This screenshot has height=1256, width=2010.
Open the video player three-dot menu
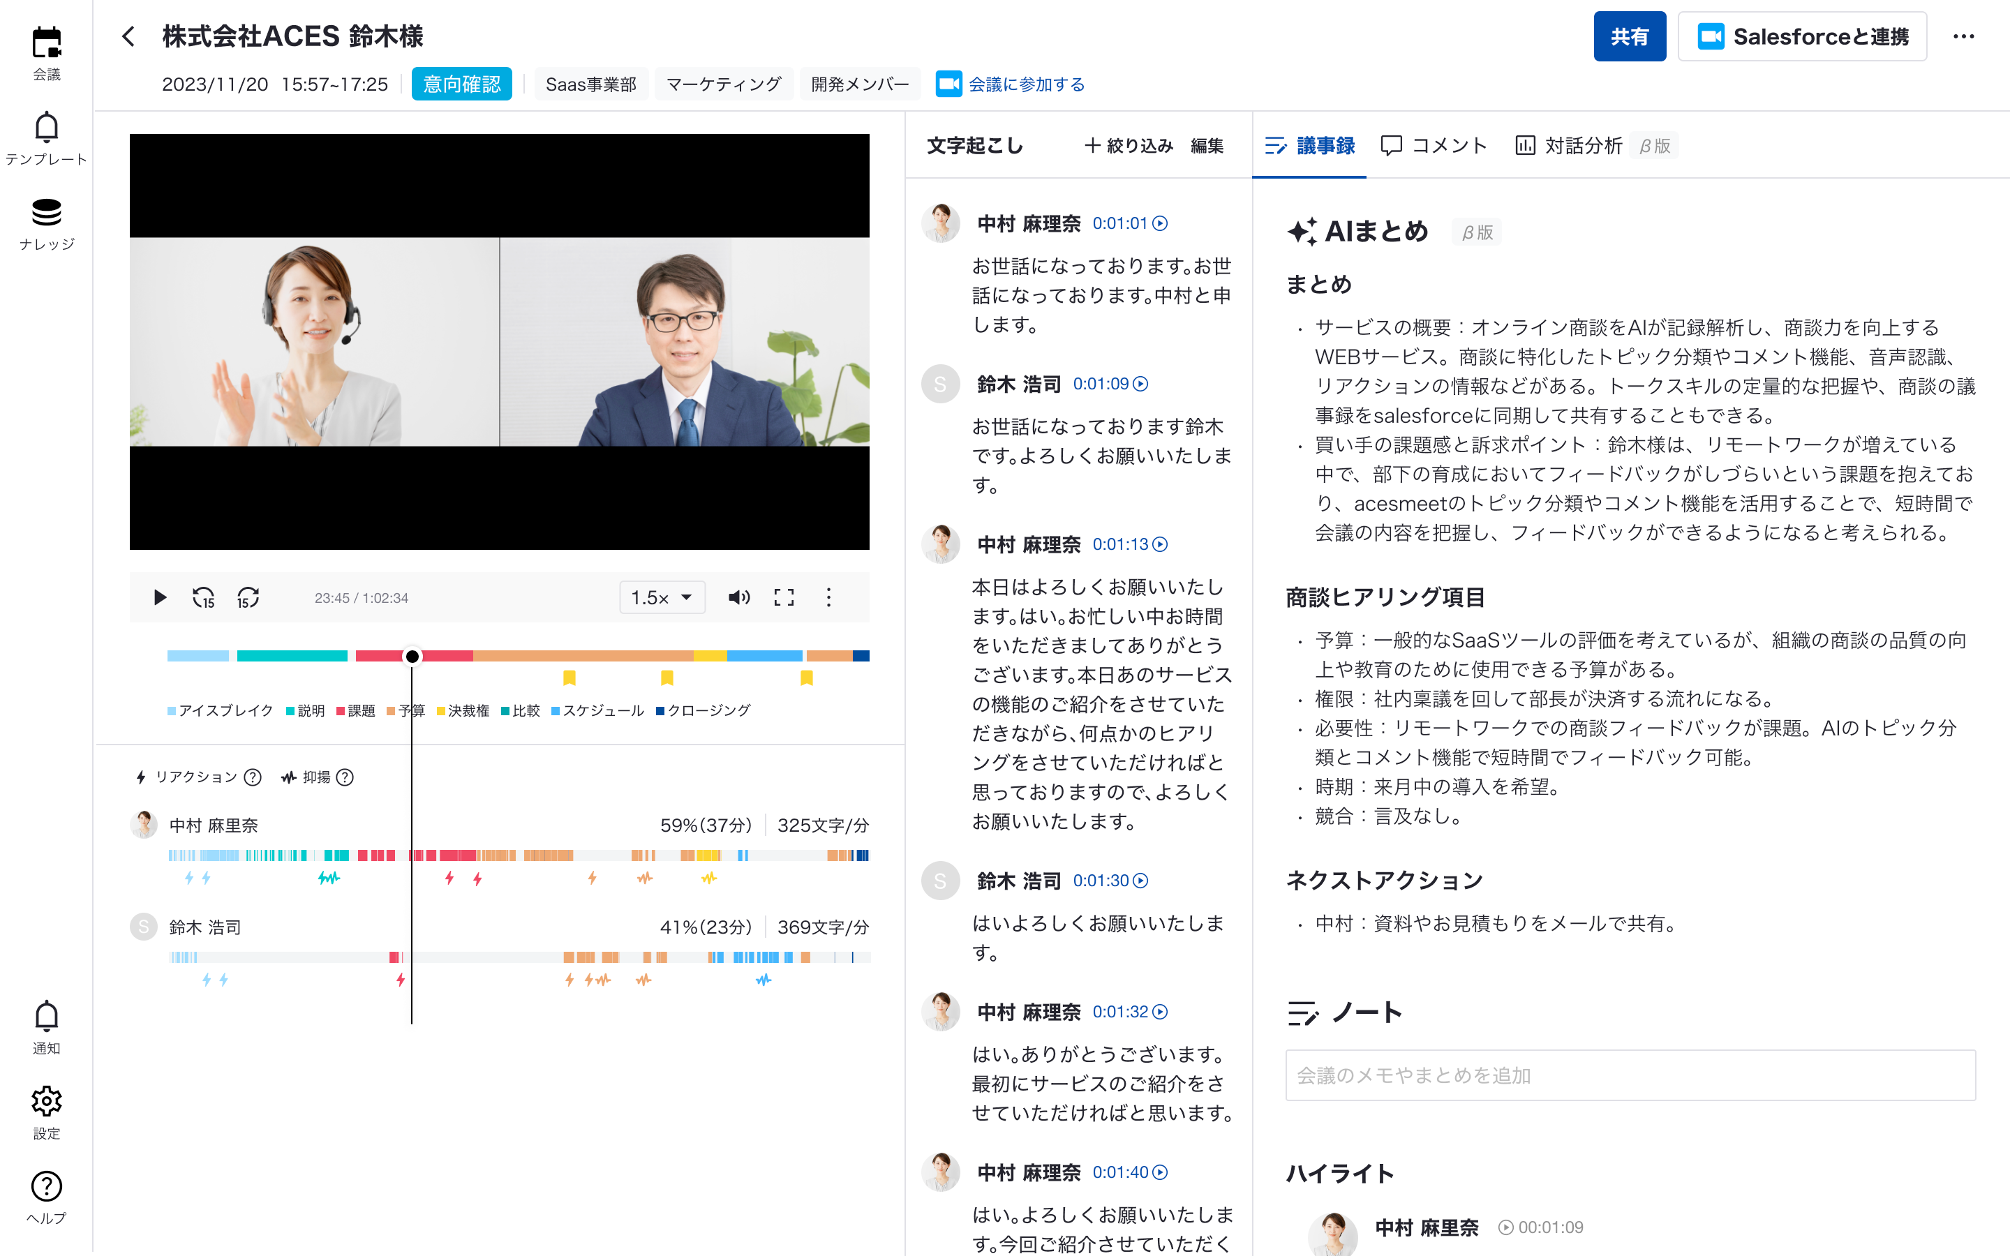pyautogui.click(x=828, y=597)
